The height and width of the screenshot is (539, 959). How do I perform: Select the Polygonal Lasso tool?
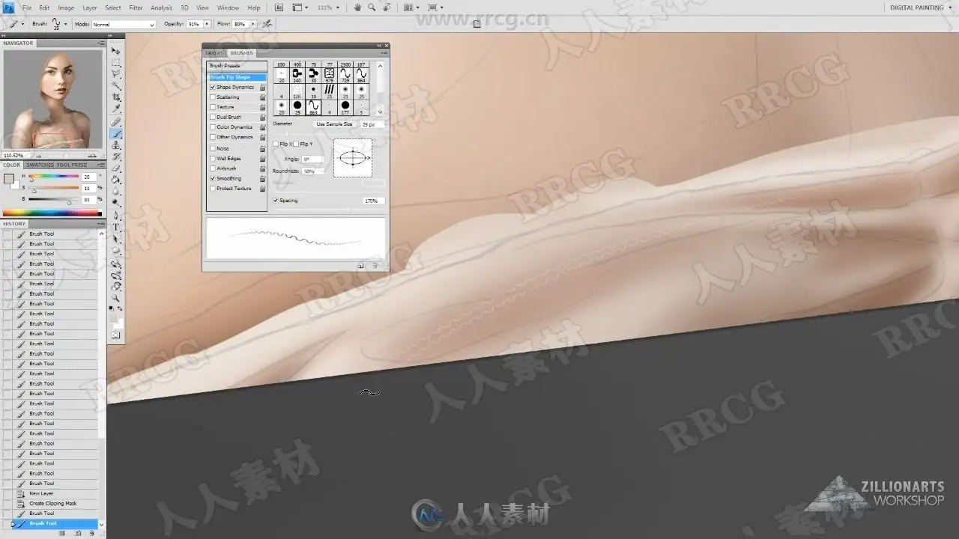116,74
